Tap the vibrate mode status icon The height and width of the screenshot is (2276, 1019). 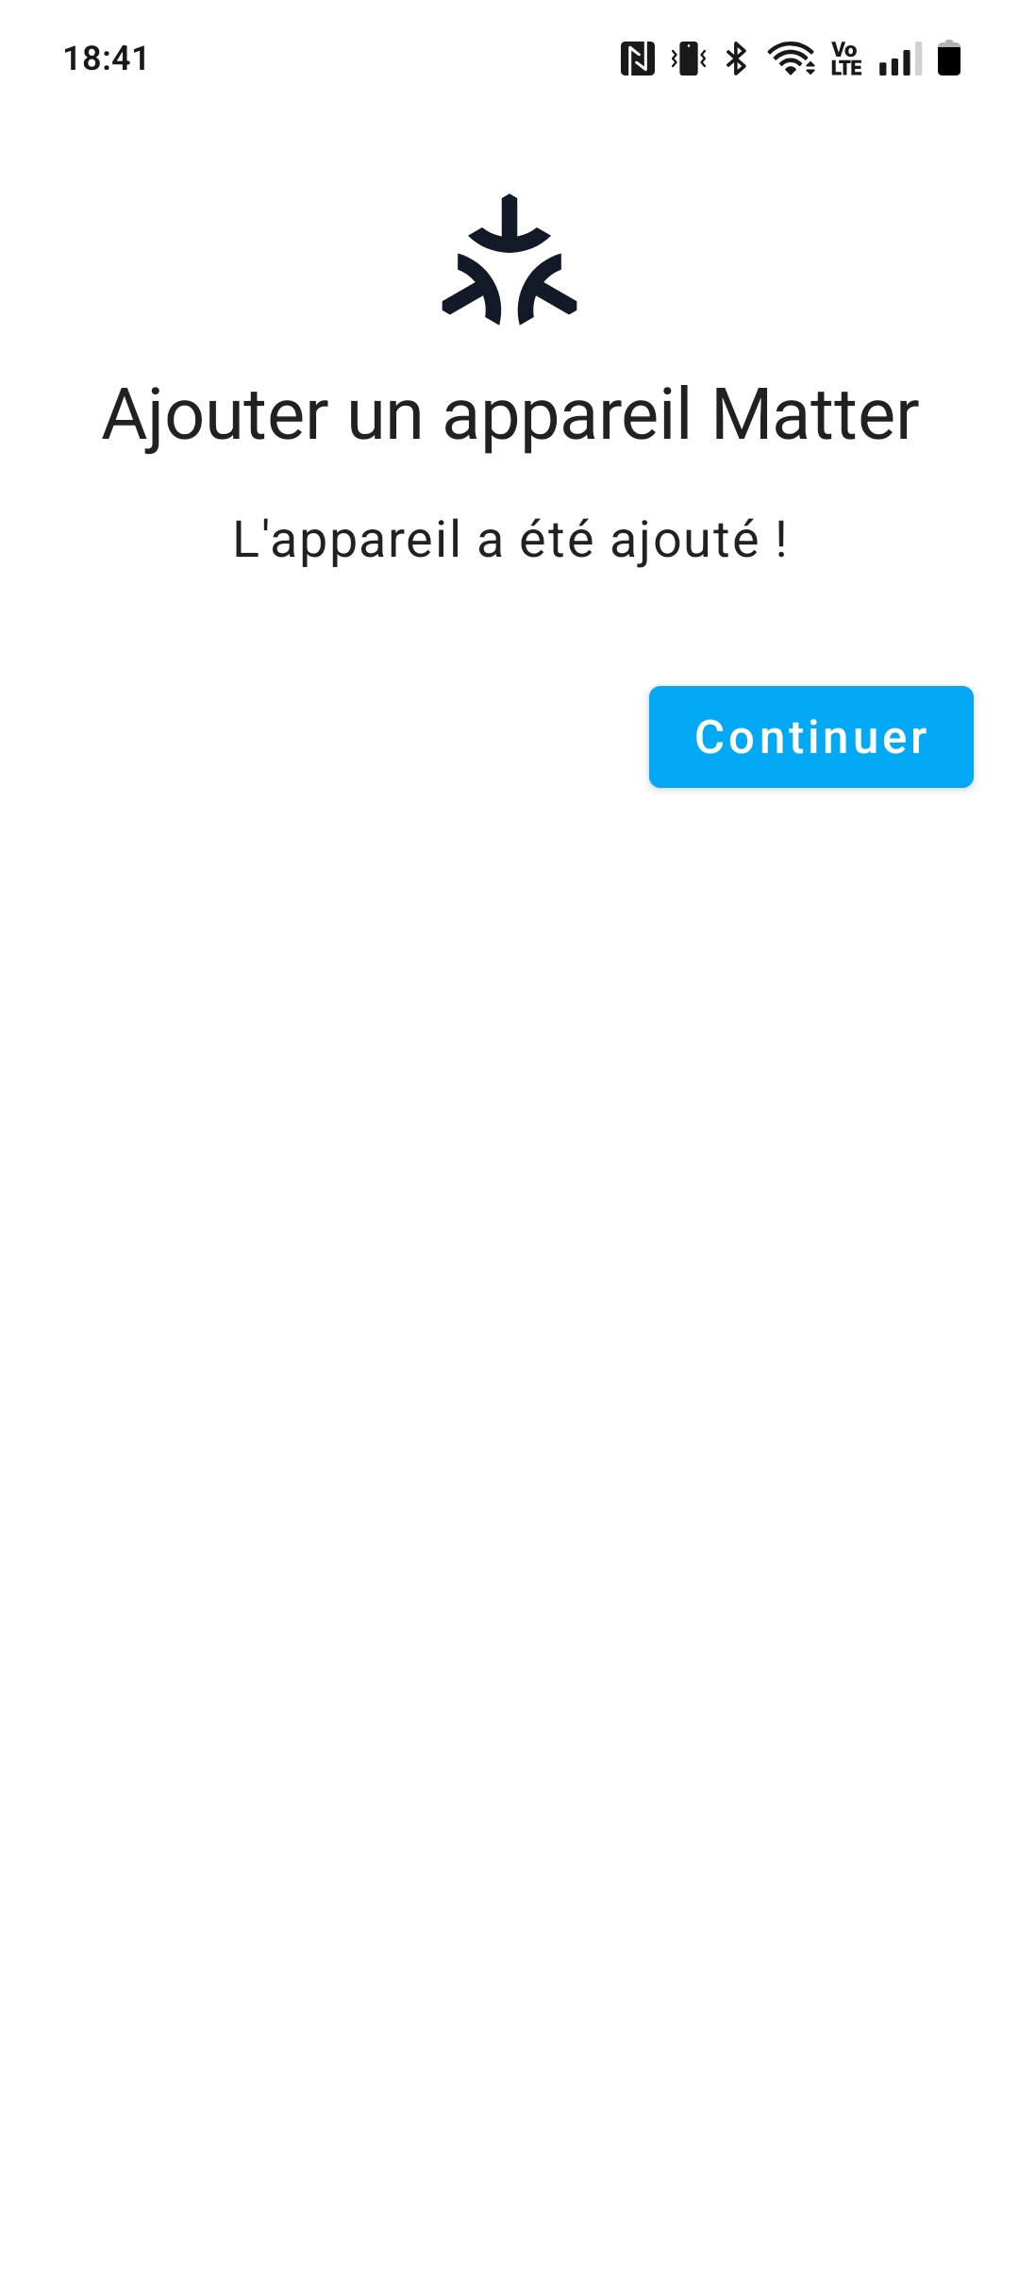689,59
